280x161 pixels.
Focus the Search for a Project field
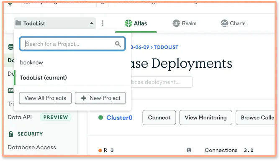coord(72,44)
